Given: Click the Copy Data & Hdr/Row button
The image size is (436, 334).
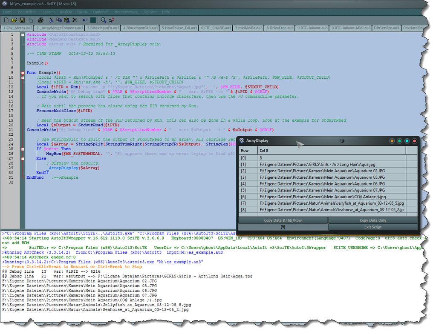Looking at the screenshot, I should click(283, 220).
